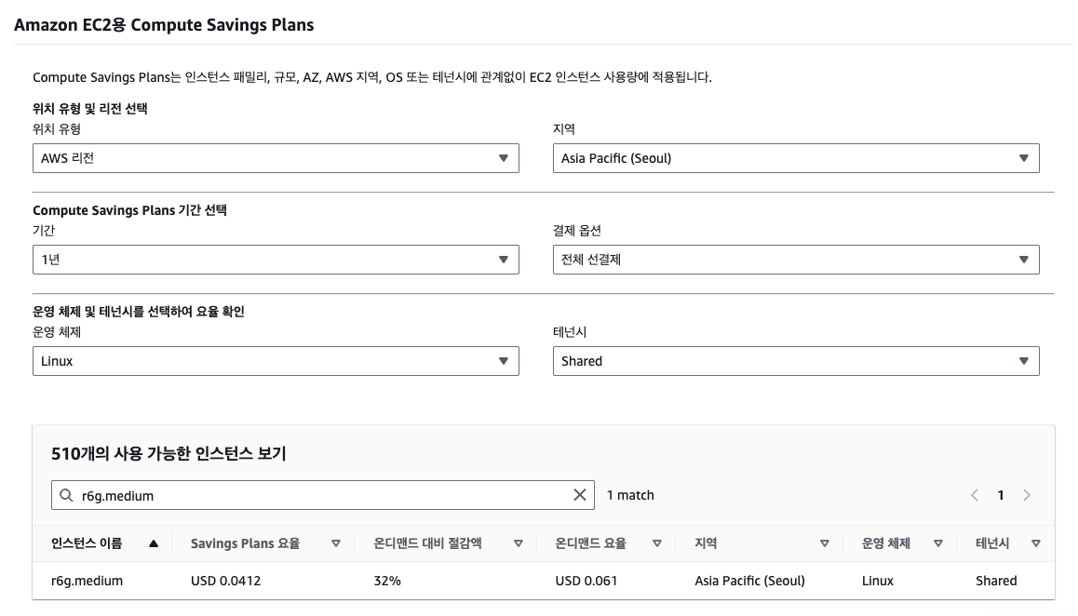Sort by 온디맨드 요율 column
The image size is (1078, 616).
[x=657, y=543]
